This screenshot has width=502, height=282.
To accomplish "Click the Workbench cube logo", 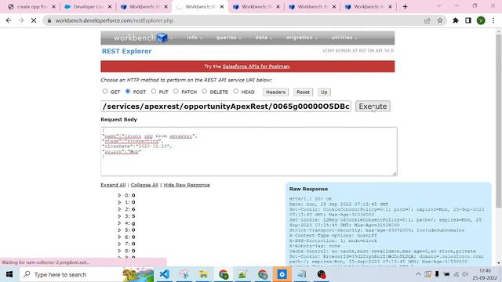I will (x=162, y=38).
